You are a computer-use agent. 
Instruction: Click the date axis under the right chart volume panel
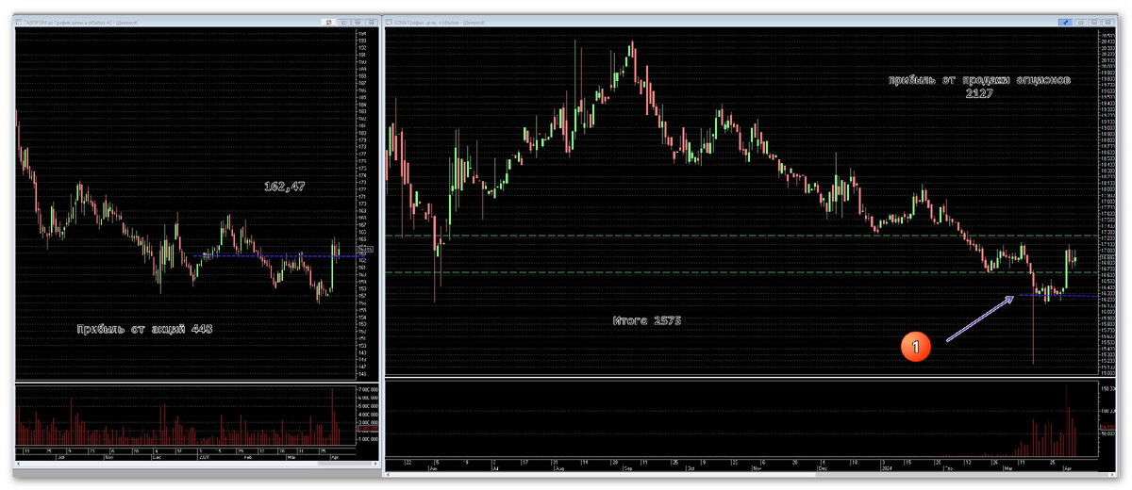click(x=741, y=464)
